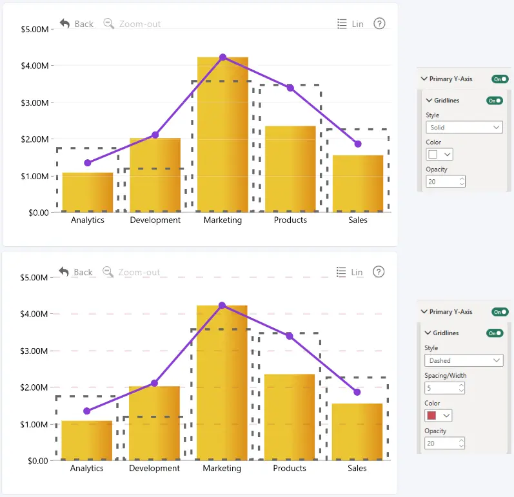Open the white Color picker dropdown
This screenshot has height=497, width=514.
tap(439, 154)
